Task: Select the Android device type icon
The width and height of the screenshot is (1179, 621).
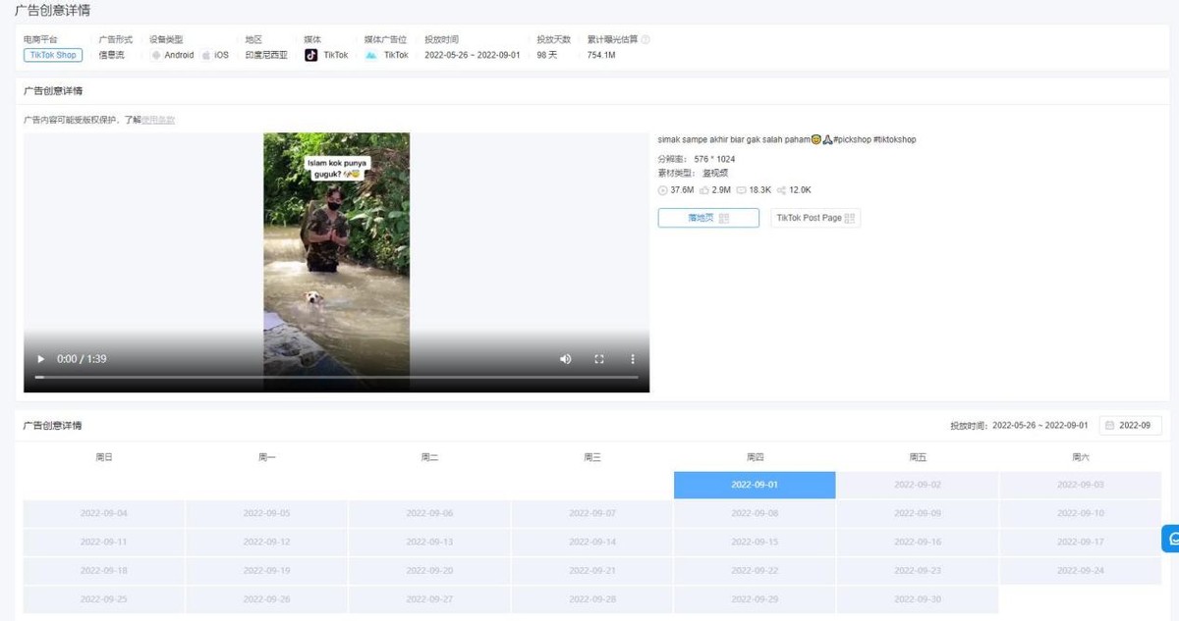Action: [156, 55]
